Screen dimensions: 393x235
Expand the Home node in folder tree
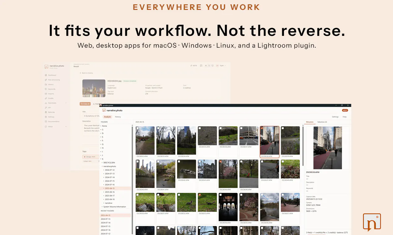(101, 126)
